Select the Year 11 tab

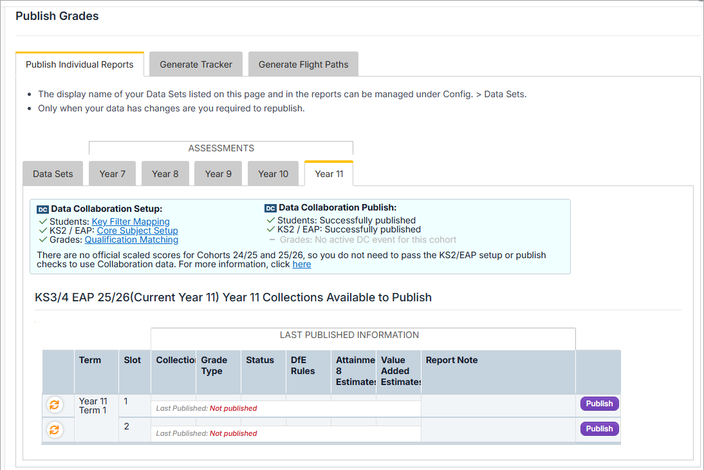point(329,174)
